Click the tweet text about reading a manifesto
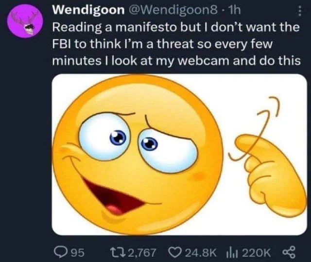The width and height of the screenshot is (311, 262). point(176,44)
